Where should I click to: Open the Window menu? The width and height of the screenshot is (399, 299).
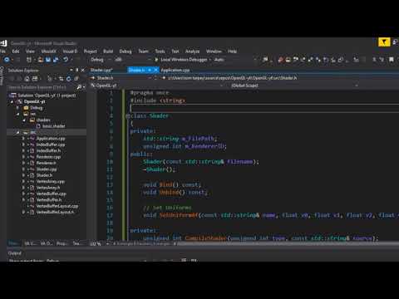(x=214, y=51)
